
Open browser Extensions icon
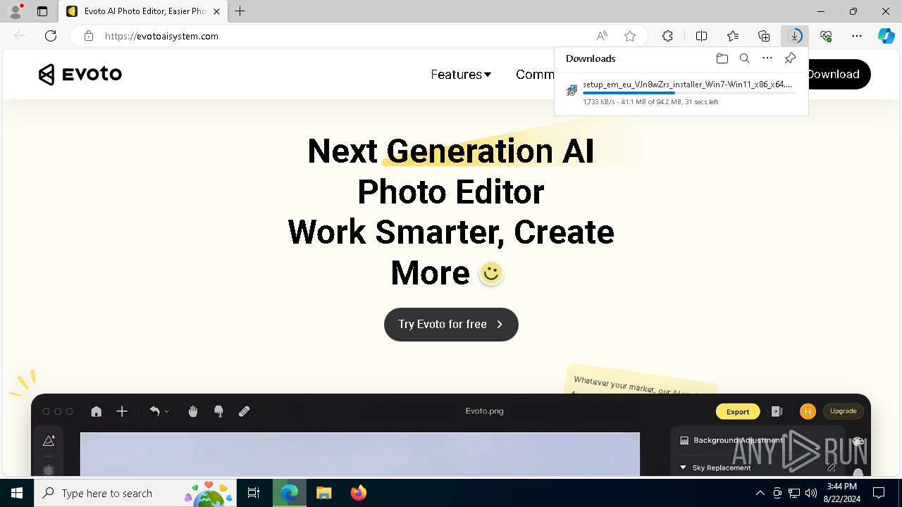[x=667, y=36]
